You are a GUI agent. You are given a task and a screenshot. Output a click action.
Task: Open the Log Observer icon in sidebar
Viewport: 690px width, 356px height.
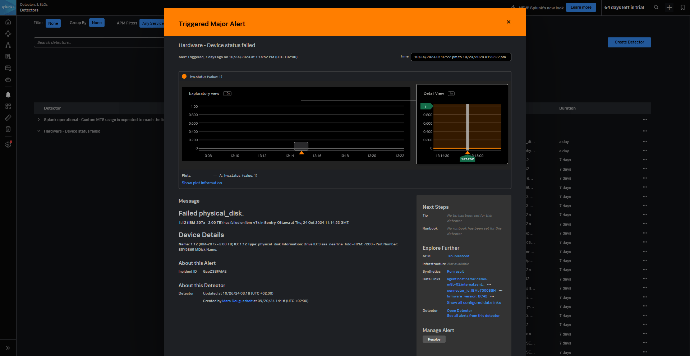[8, 57]
